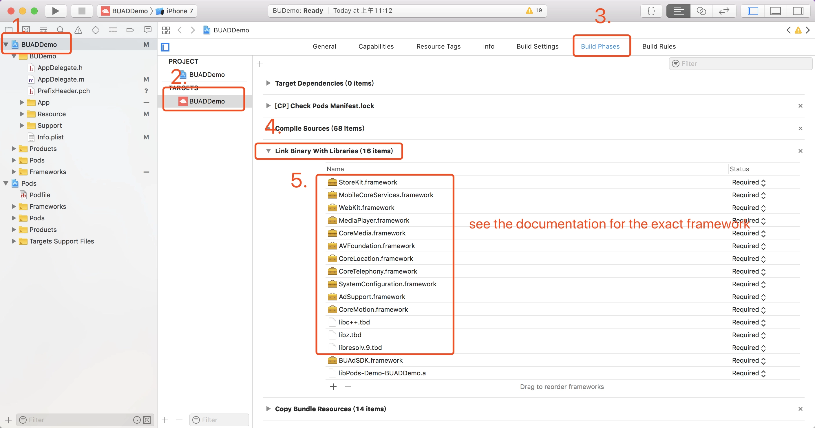
Task: Collapse Link Binary With Libraries section
Action: coord(268,151)
